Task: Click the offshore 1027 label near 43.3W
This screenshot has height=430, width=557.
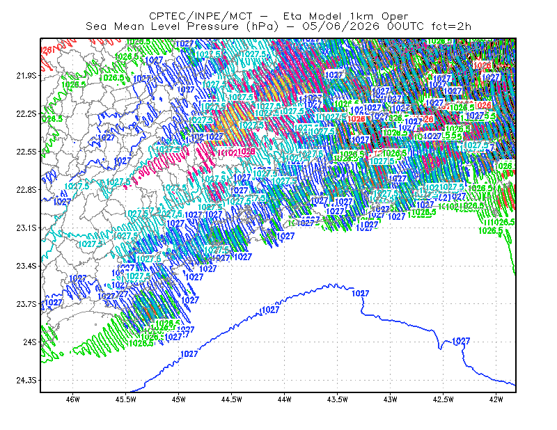Action: coord(360,294)
